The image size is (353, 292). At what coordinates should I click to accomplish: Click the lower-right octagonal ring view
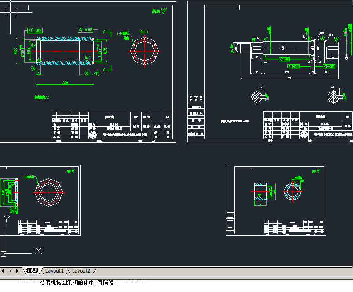point(293,192)
